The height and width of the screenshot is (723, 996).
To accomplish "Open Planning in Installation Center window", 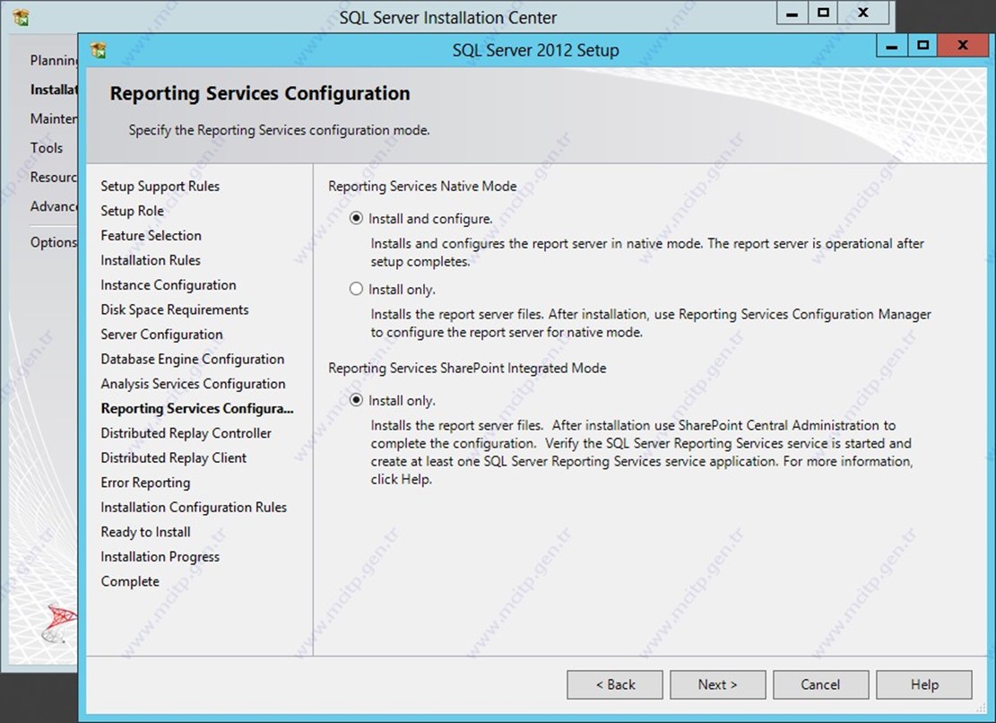I will [x=54, y=60].
